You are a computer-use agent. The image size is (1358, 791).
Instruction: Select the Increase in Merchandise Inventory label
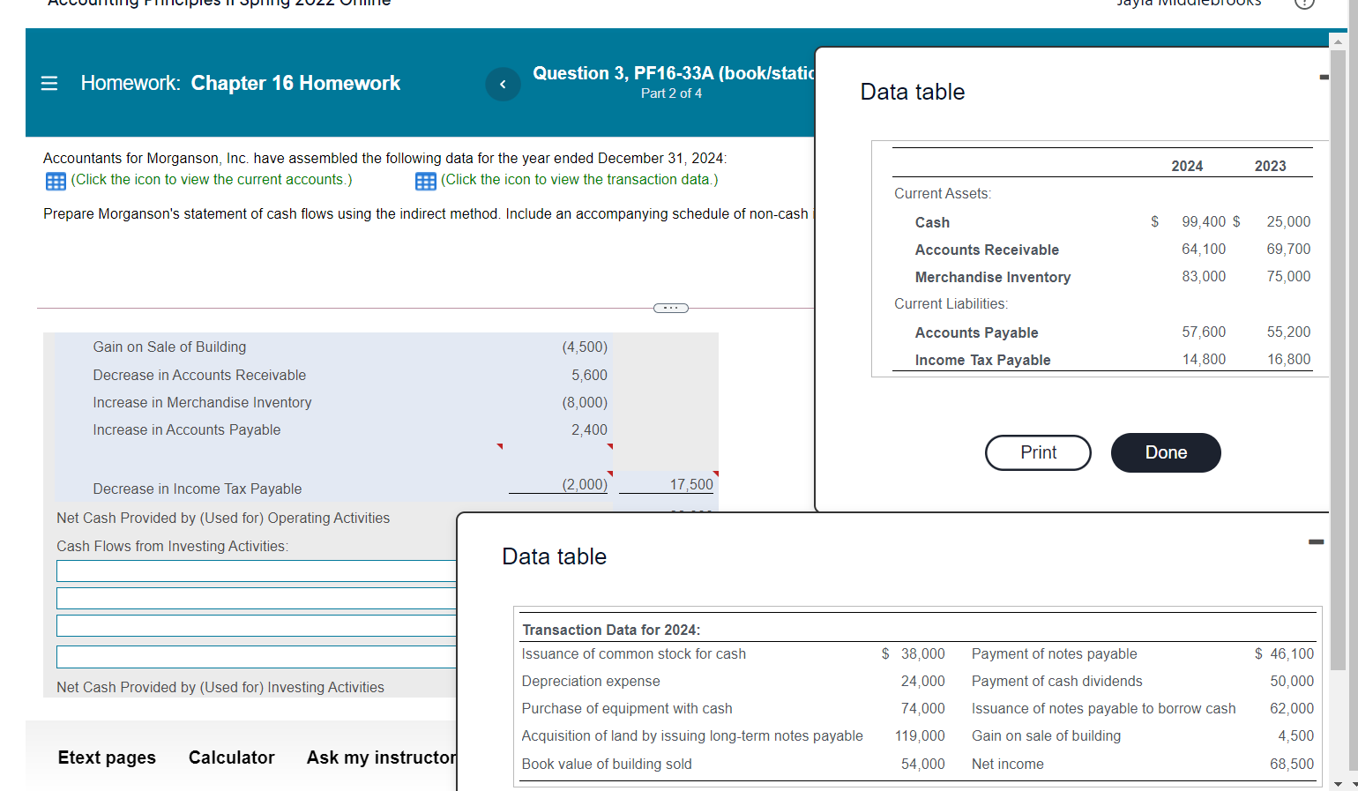(202, 403)
